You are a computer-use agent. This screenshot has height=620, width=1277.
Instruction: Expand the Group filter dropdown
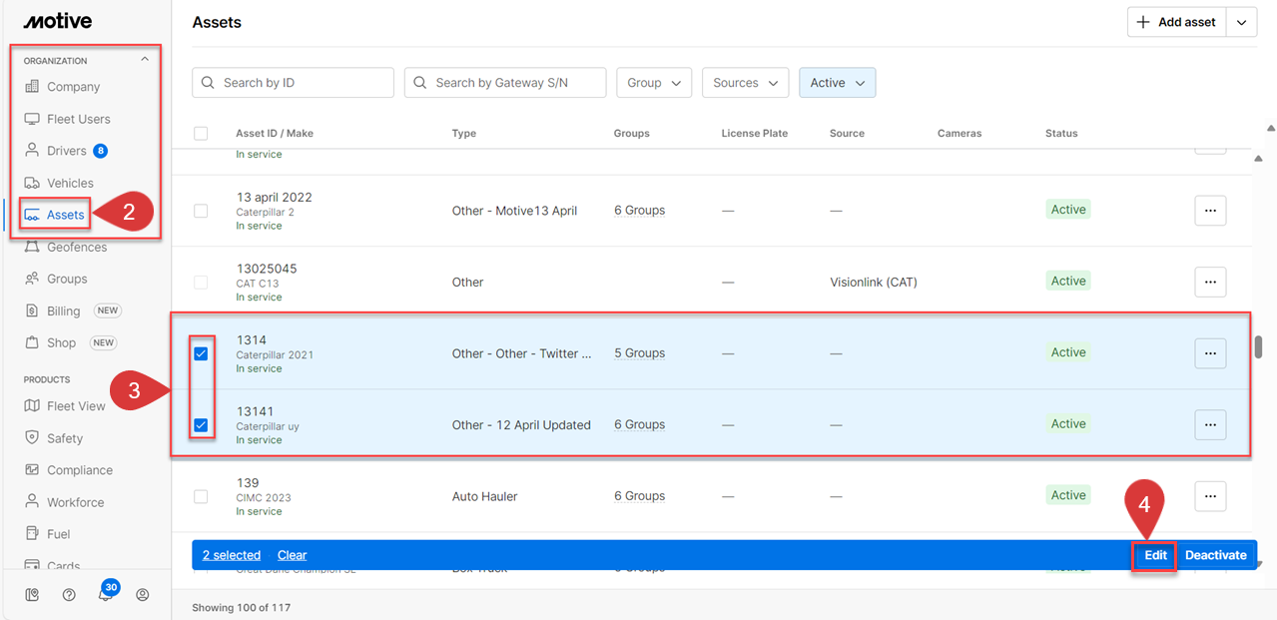[x=654, y=83]
